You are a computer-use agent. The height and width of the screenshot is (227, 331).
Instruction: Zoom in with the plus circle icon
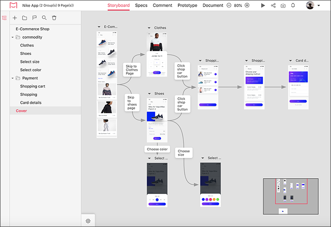point(247,5)
